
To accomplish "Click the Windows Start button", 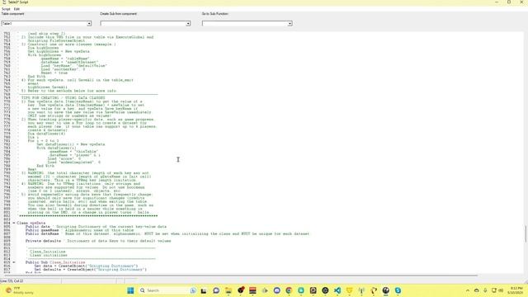I will pos(130,290).
